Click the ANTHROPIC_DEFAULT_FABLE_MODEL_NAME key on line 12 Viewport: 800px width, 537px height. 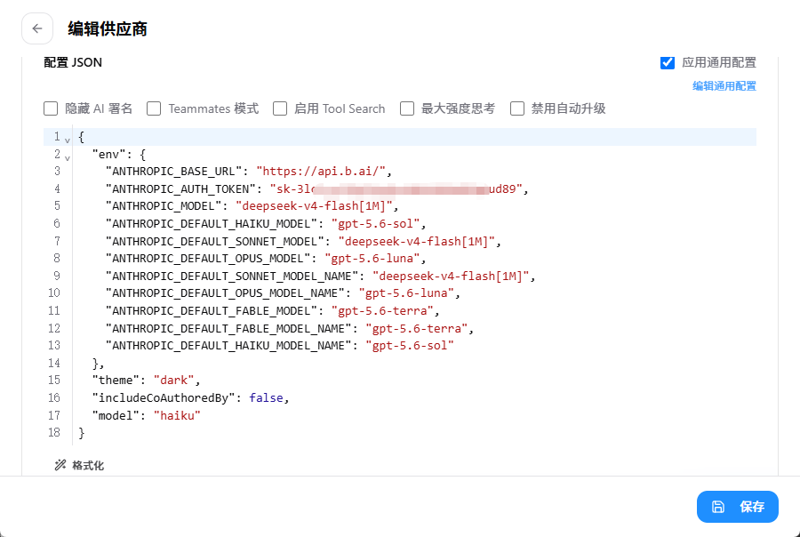pos(228,328)
